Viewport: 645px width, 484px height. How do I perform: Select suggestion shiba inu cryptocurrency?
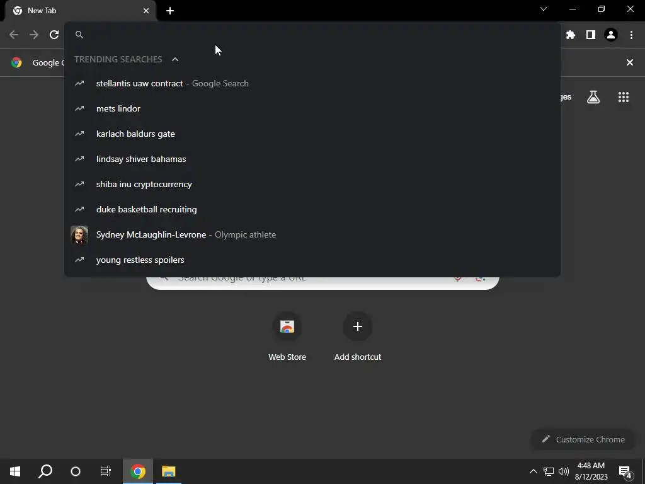(x=312, y=184)
